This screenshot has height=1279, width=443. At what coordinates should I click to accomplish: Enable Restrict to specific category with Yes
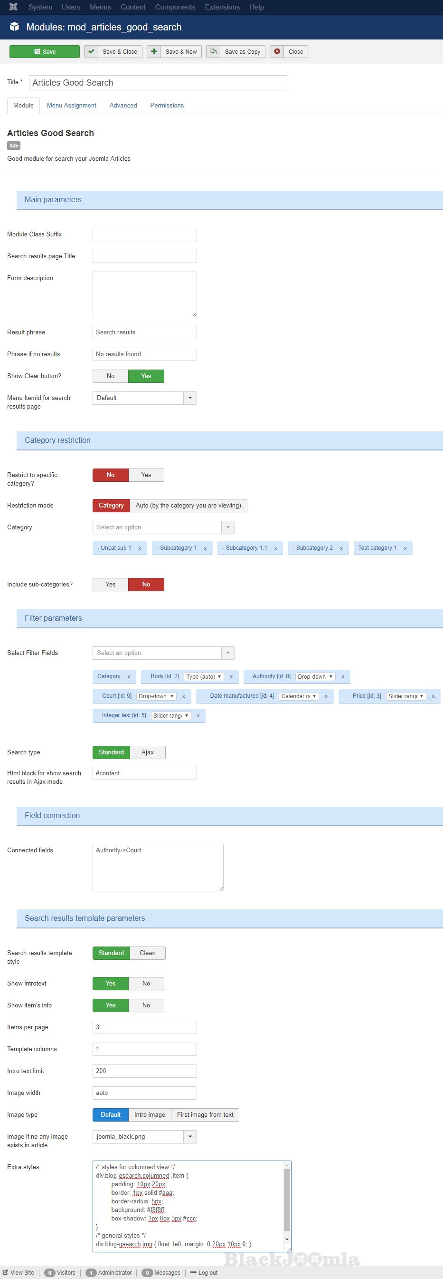pos(146,475)
